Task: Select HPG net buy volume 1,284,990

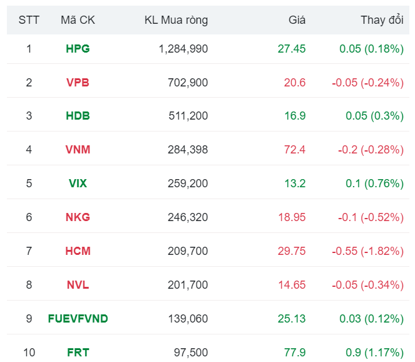Action: click(183, 49)
